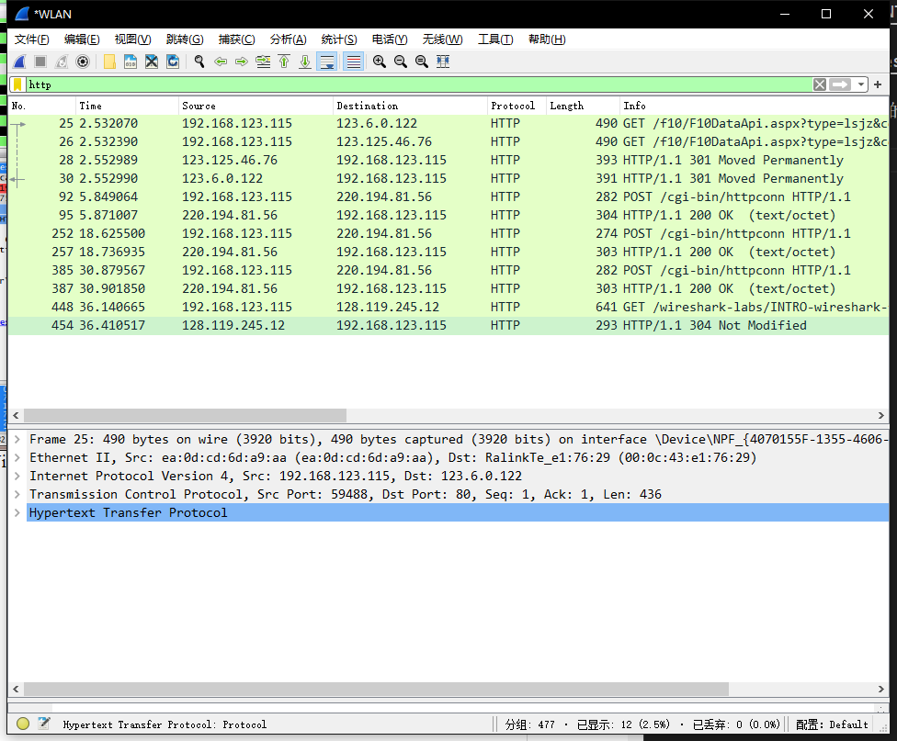Expand the Transmission Control Protocol node
The width and height of the screenshot is (897, 741).
click(18, 494)
